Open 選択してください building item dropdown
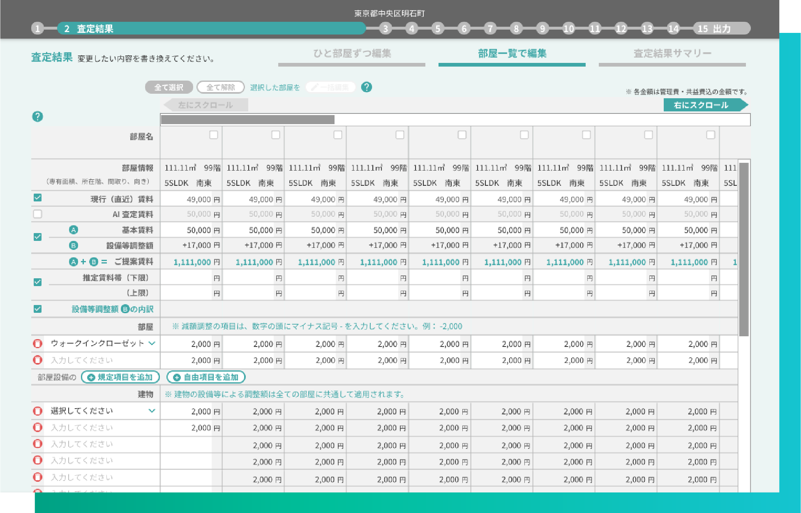Screen dimensions: 801x513 click(x=152, y=411)
